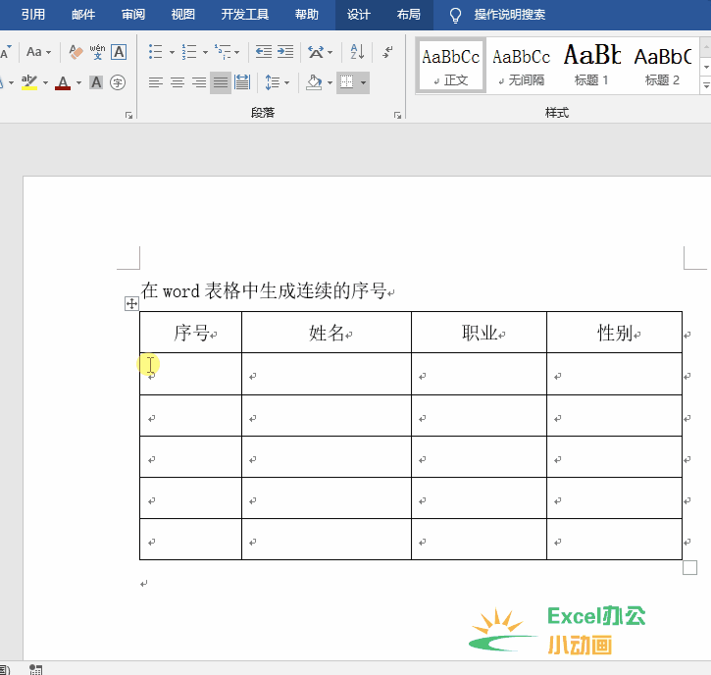711x675 pixels.
Task: Click the macro recording status bar icon
Action: 36,669
